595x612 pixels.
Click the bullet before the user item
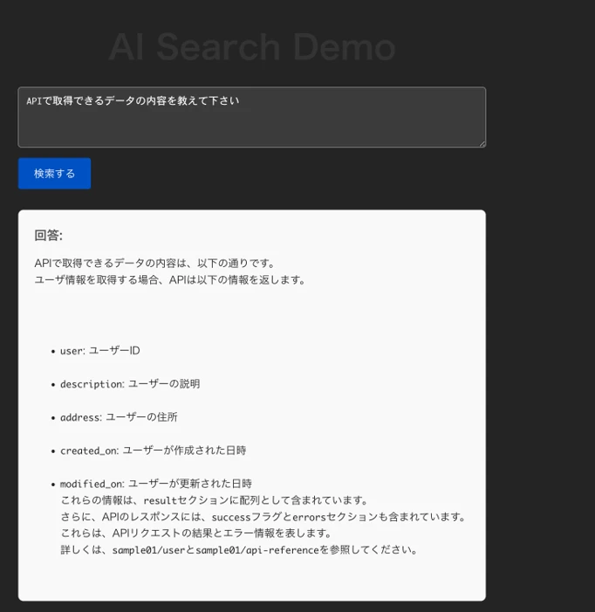52,352
